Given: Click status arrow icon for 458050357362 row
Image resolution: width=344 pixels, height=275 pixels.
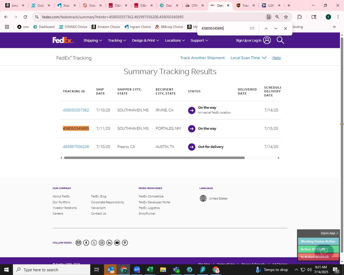Looking at the screenshot, I should click(x=192, y=110).
